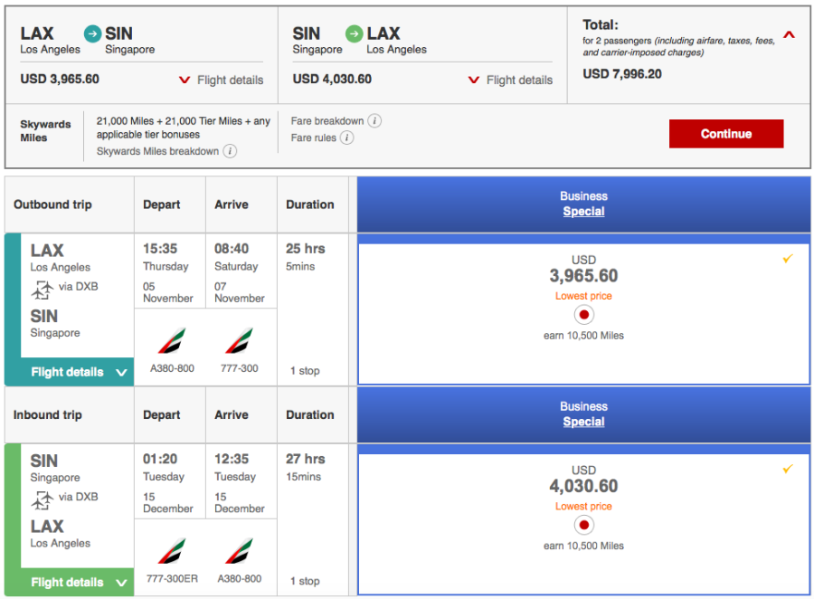Image resolution: width=814 pixels, height=599 pixels.
Task: Click the outbound A380-800 Emirates tail logo
Action: 172,341
